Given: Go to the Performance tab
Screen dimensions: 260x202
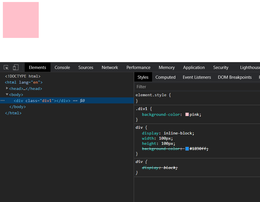Looking at the screenshot, I should (x=138, y=68).
